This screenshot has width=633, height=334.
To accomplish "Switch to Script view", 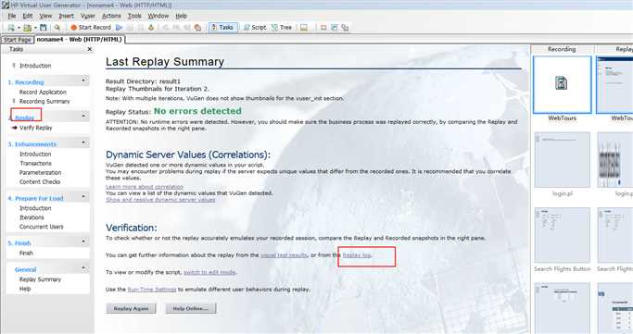I will 255,28.
